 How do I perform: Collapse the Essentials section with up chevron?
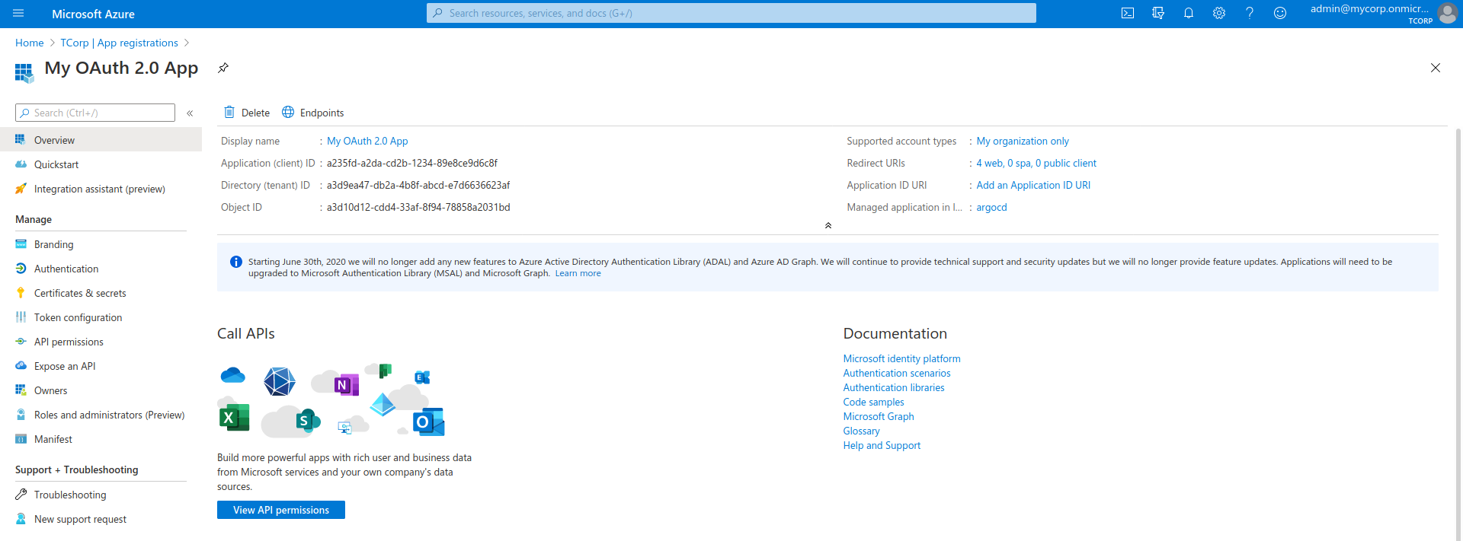(828, 225)
